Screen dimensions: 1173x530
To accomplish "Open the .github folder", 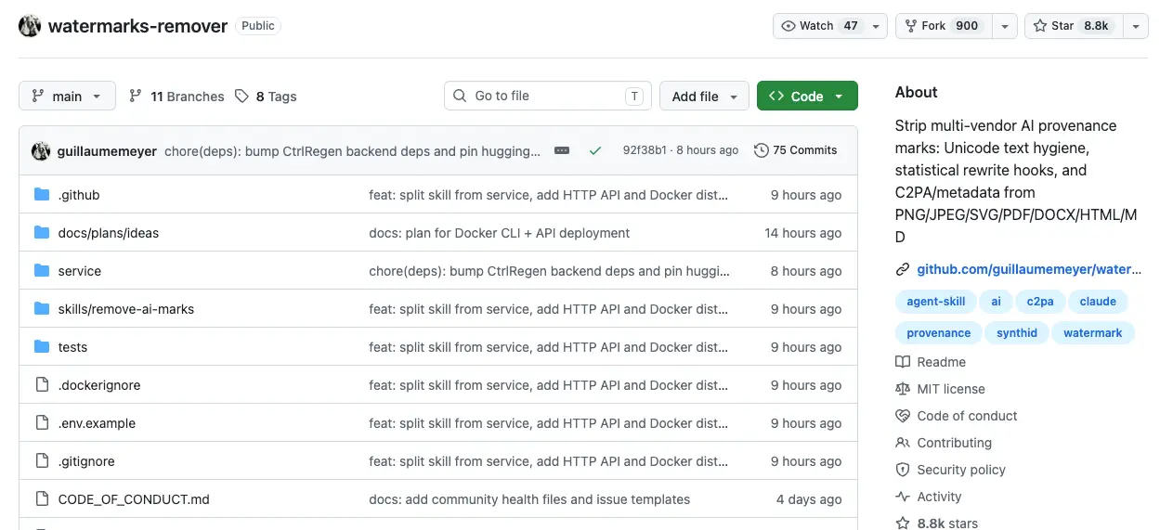I will pyautogui.click(x=79, y=195).
